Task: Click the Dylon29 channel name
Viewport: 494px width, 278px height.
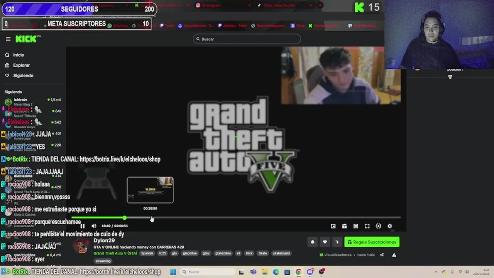Action: [x=104, y=241]
